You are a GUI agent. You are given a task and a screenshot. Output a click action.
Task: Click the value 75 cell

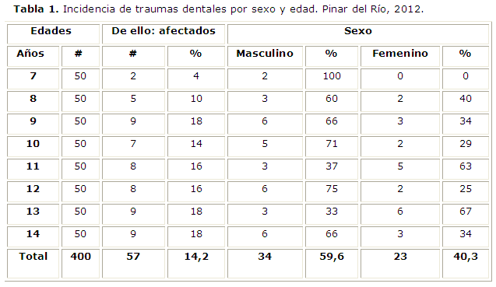332,191
